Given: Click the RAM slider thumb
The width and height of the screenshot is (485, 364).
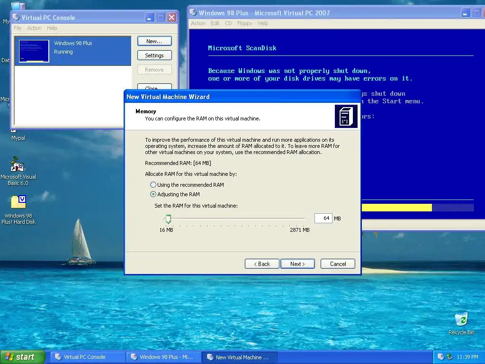Looking at the screenshot, I should click(x=168, y=219).
